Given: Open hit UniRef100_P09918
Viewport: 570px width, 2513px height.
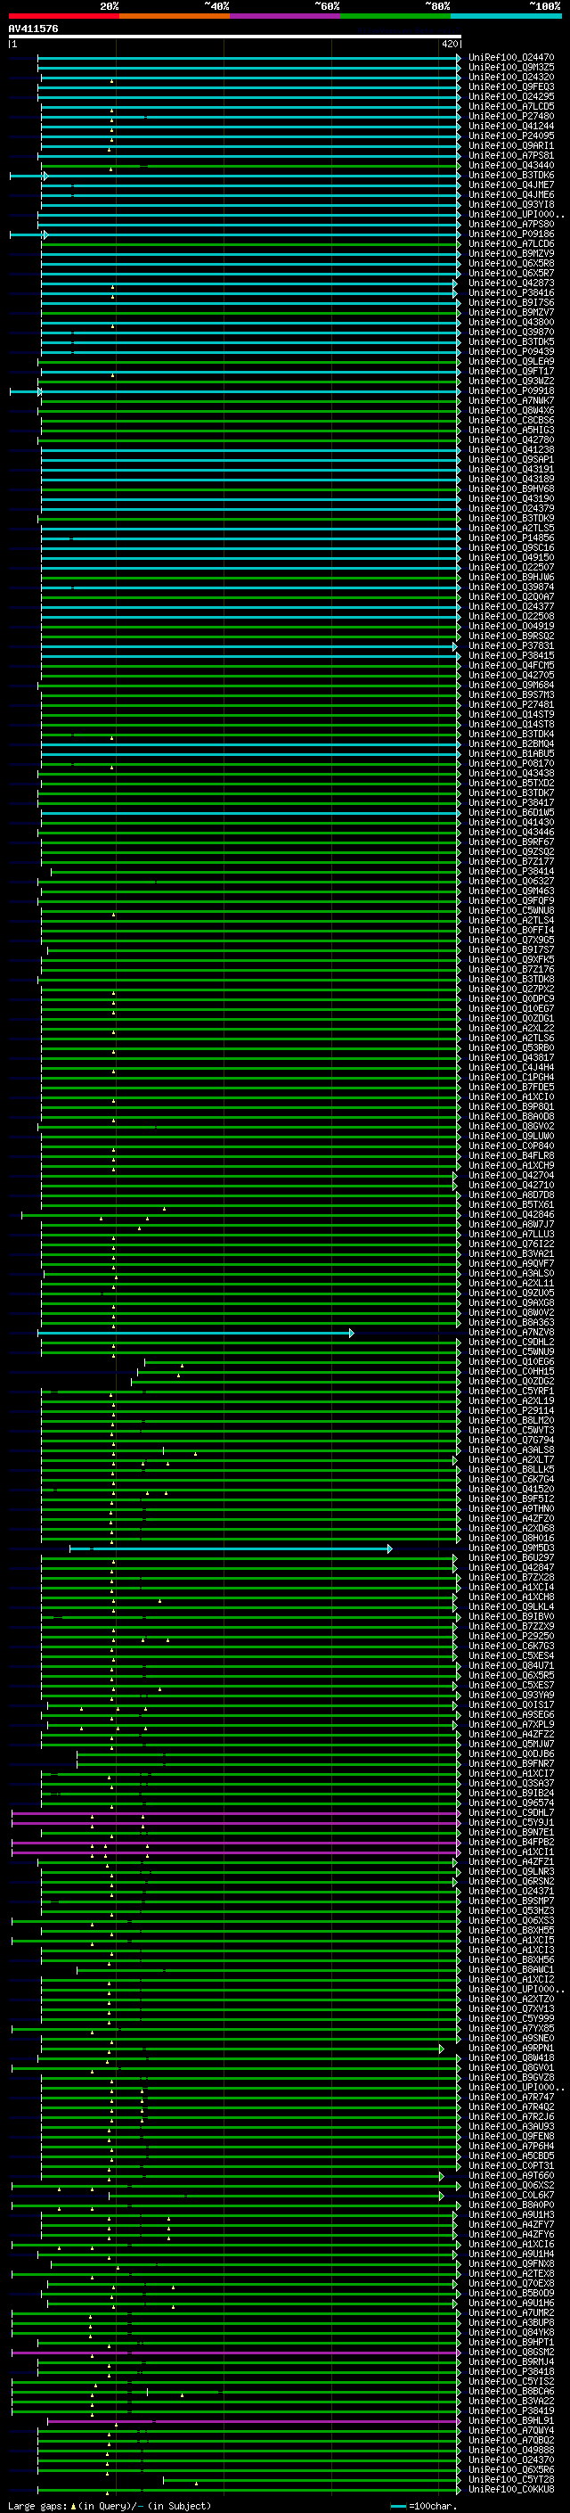Looking at the screenshot, I should pyautogui.click(x=511, y=391).
